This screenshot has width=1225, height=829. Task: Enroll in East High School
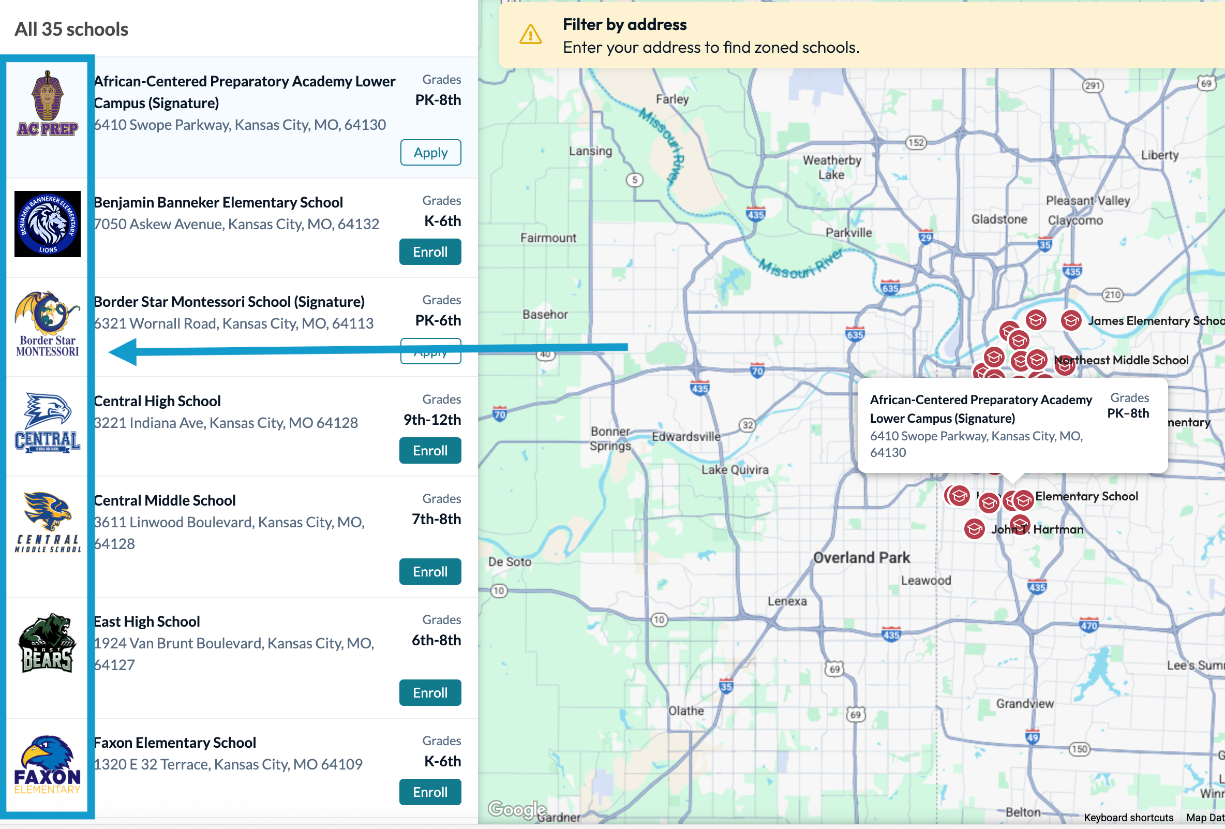[x=430, y=693]
